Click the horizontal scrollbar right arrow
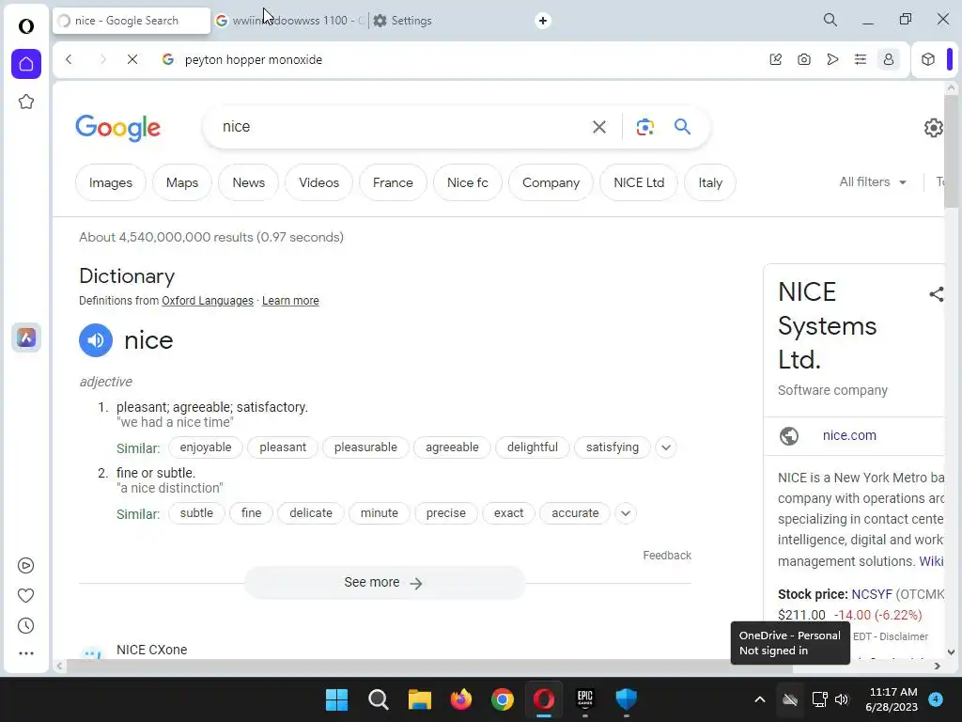Screen dimensions: 962x722 (x=937, y=667)
